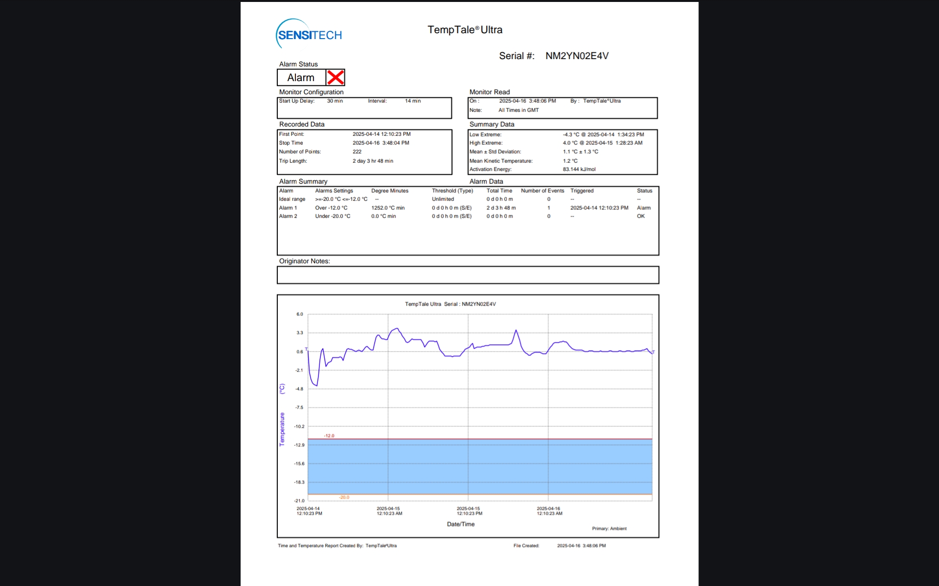The width and height of the screenshot is (939, 586).
Task: Click High Extreme value '4.0 °C'
Action: click(x=570, y=143)
